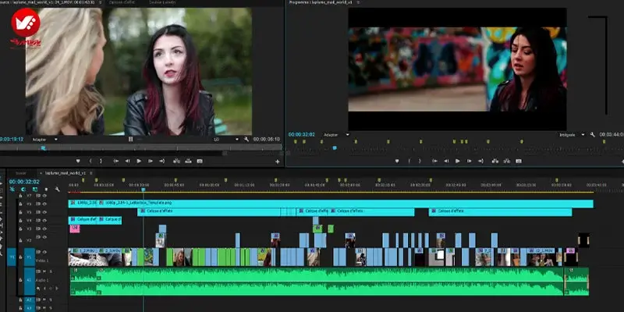Viewport: 624px width, 312px height.
Task: Add a marker using the timeline header button
Action: coord(46,189)
